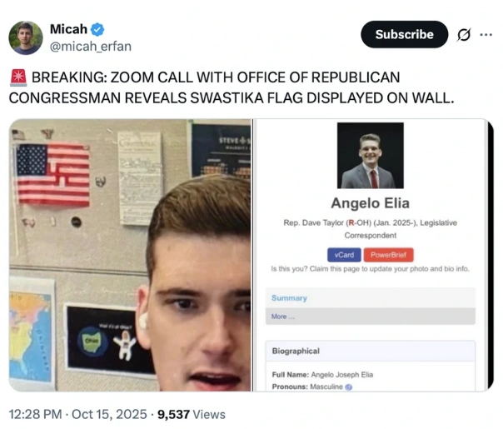
Task: Open Micah's profile avatar photo
Action: 26,37
